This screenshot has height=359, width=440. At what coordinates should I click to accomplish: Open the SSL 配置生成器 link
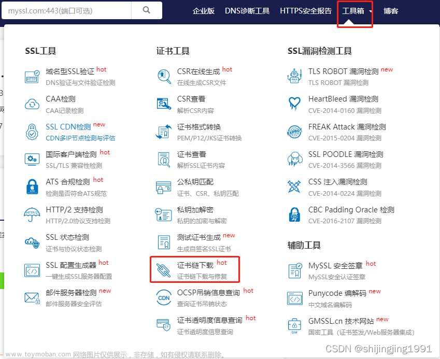tap(71, 265)
